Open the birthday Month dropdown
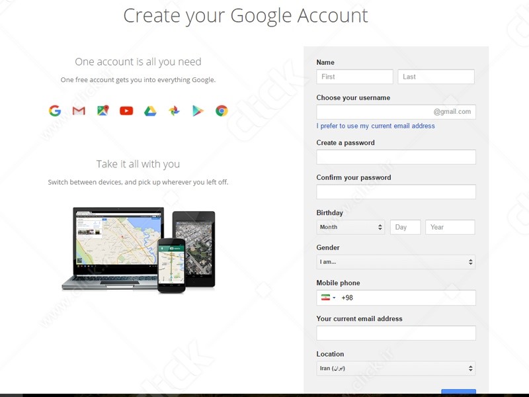Image resolution: width=529 pixels, height=397 pixels. (x=350, y=227)
